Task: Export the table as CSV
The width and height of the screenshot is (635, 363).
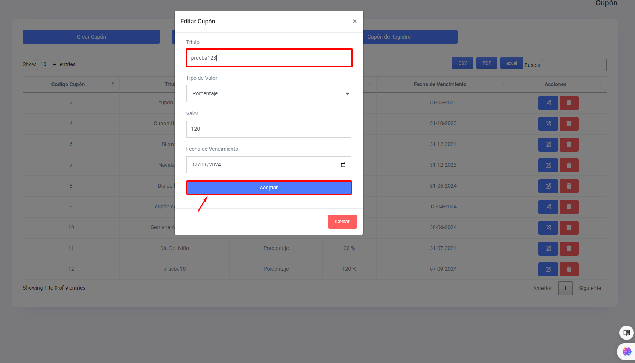Action: pyautogui.click(x=462, y=63)
